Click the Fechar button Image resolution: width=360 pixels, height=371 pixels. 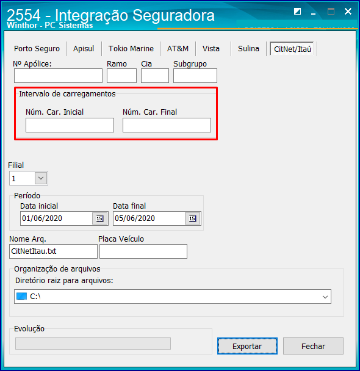coord(313,346)
